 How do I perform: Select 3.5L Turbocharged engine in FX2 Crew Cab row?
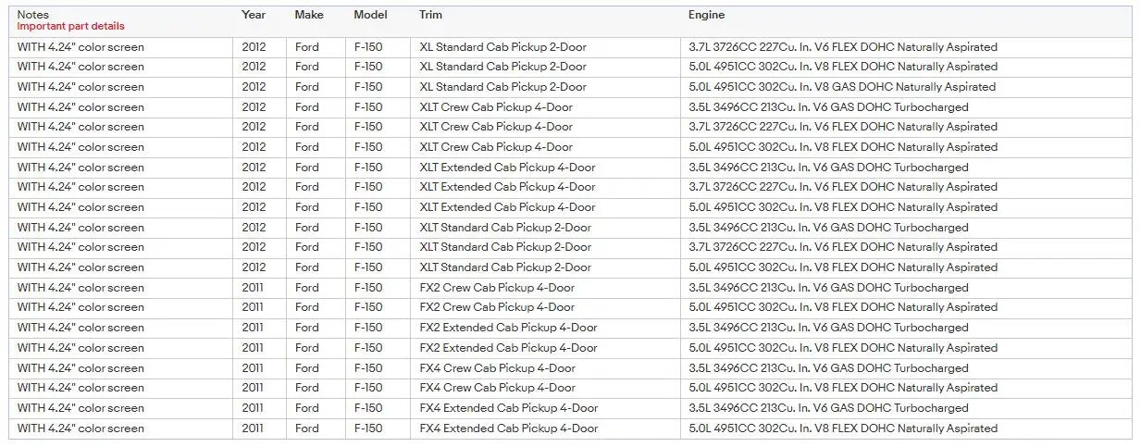click(x=828, y=288)
